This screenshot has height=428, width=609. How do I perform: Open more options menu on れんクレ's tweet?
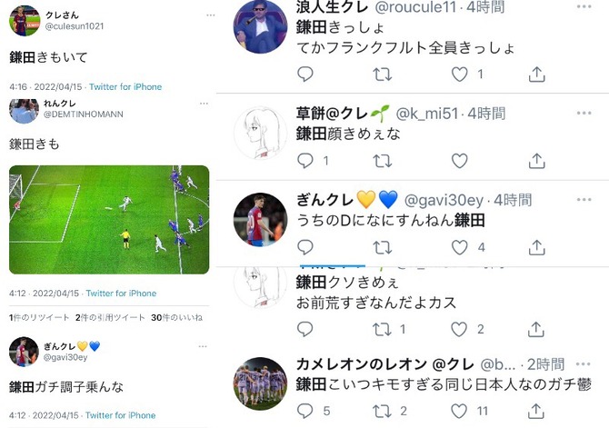pos(204,104)
